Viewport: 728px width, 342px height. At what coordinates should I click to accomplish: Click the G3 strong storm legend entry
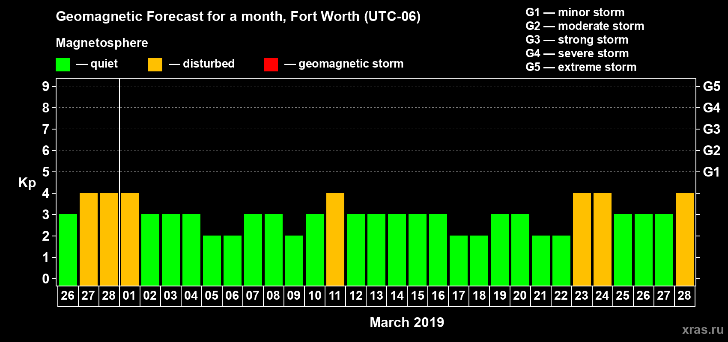tap(577, 40)
